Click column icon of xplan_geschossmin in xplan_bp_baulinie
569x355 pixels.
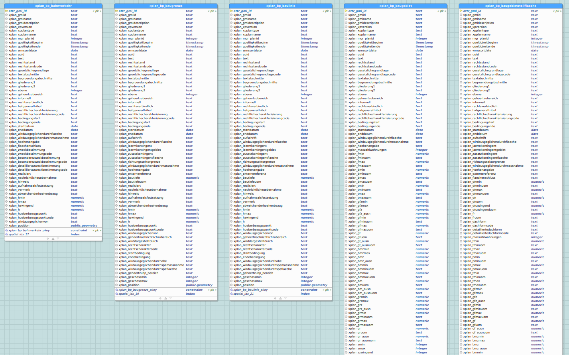coord(231,277)
